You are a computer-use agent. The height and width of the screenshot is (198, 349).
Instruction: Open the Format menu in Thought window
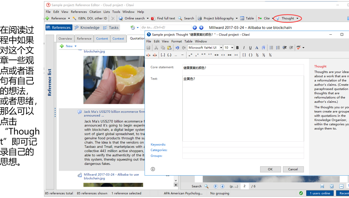click(x=176, y=41)
